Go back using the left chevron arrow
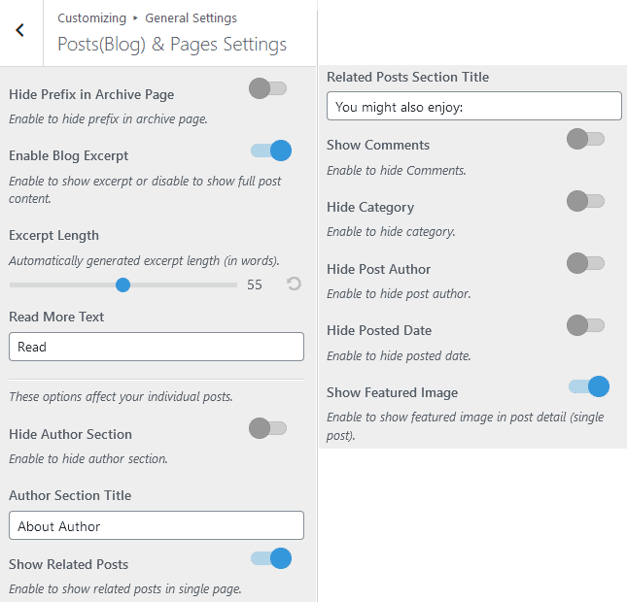The width and height of the screenshot is (627, 602). (x=20, y=30)
